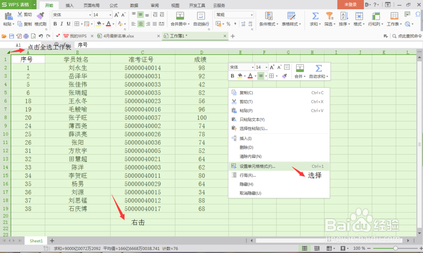423x253 pixels.
Task: Toggle Underline in the ribbon
Action: coord(69,24)
